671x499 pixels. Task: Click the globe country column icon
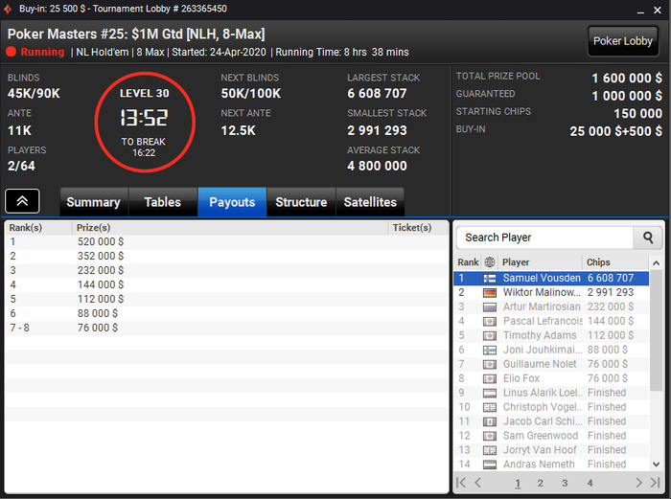click(x=490, y=262)
